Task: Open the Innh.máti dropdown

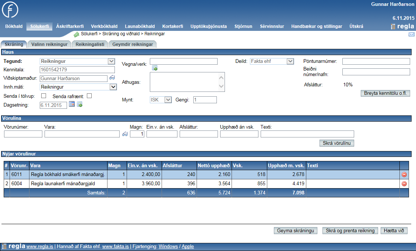Action: click(113, 87)
